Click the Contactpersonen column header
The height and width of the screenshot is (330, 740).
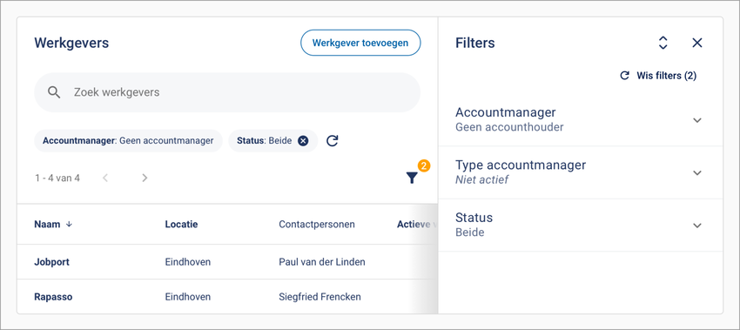coord(317,225)
